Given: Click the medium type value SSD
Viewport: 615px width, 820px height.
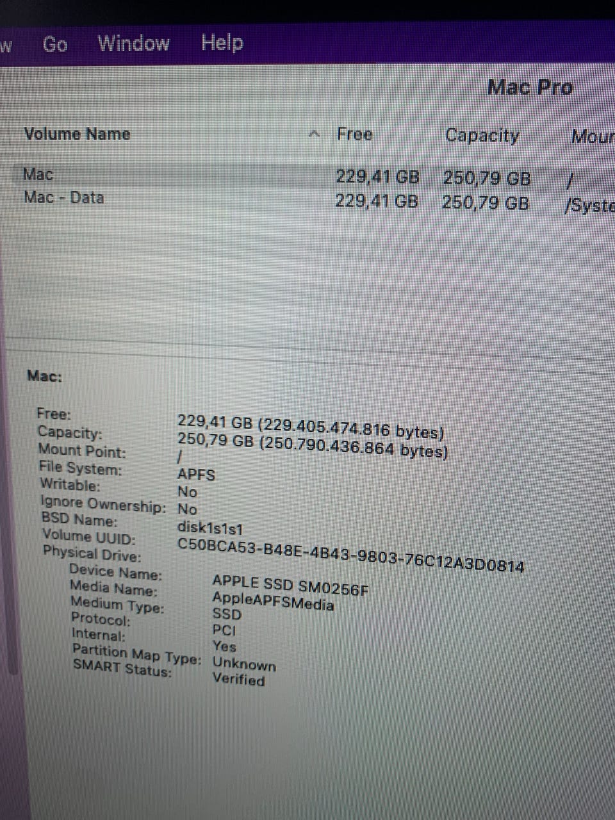Looking at the screenshot, I should pos(227,614).
